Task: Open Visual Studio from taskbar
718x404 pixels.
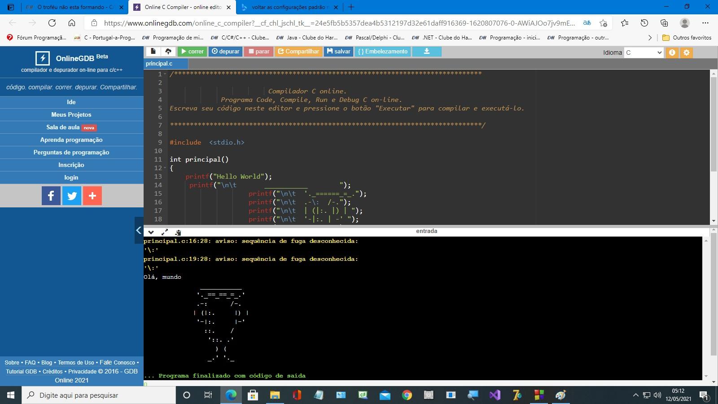Action: pyautogui.click(x=495, y=395)
